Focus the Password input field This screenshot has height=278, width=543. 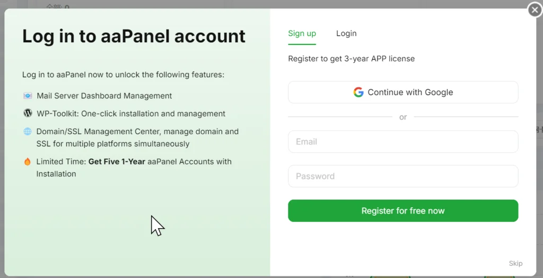pos(403,176)
